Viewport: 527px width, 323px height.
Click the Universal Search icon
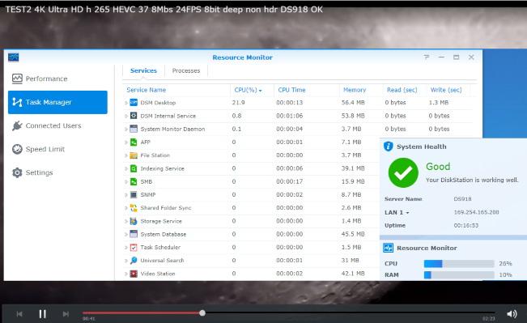click(134, 260)
